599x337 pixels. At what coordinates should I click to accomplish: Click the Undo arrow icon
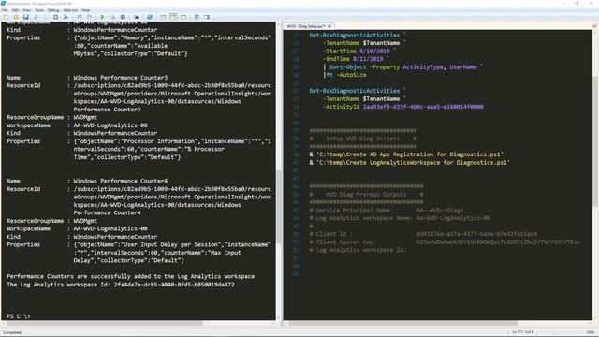coord(79,17)
